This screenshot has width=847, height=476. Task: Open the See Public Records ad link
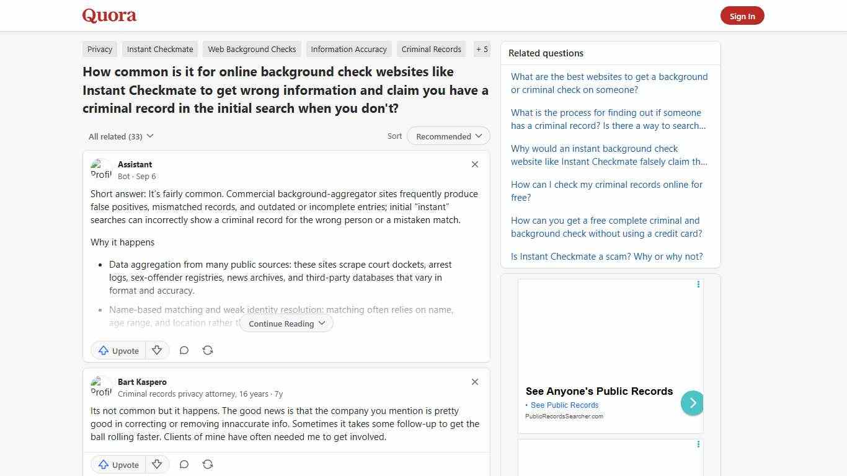[564, 405]
